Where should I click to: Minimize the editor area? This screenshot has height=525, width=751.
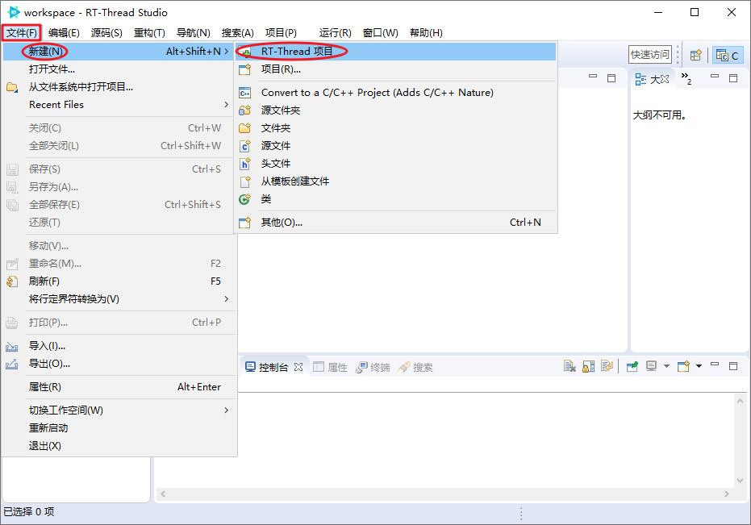pos(593,77)
